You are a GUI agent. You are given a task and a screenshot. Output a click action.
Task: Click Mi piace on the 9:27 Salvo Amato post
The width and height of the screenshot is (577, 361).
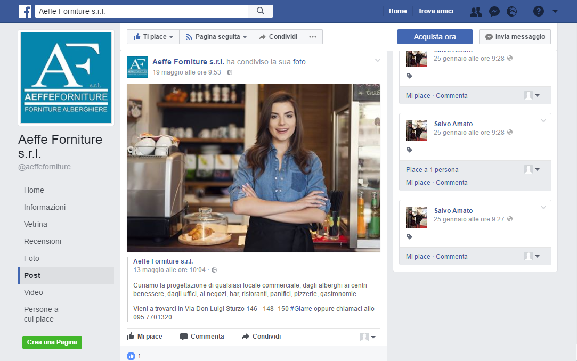(x=418, y=257)
